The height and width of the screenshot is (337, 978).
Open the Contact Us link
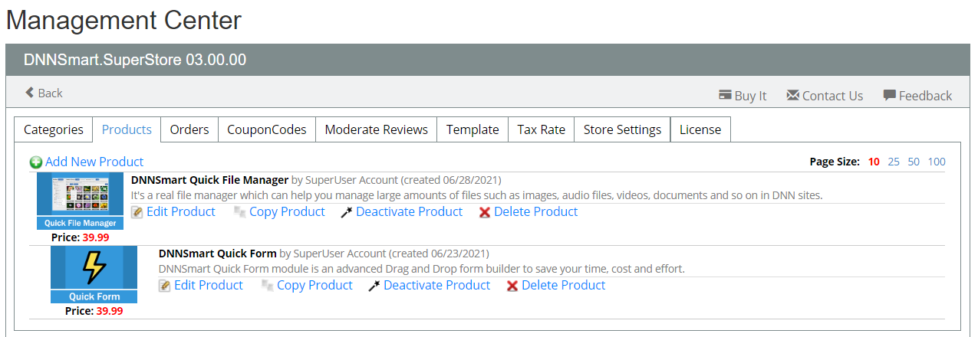pos(832,96)
